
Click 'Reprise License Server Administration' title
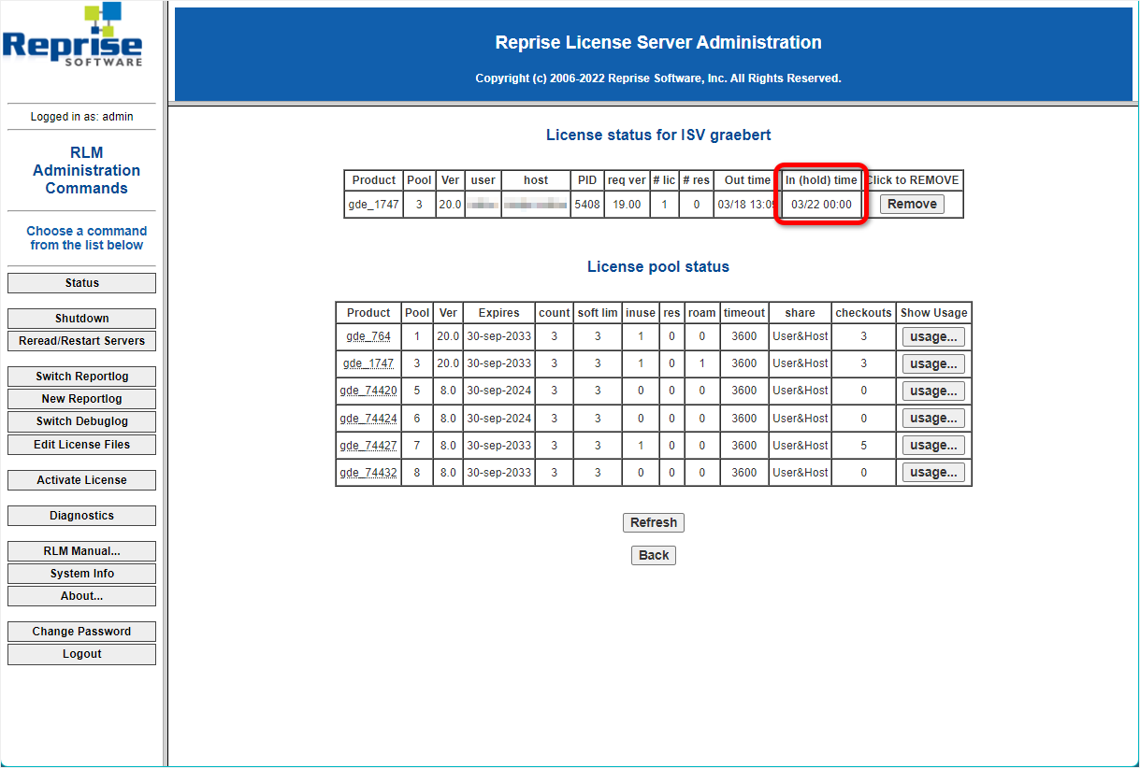(x=658, y=42)
